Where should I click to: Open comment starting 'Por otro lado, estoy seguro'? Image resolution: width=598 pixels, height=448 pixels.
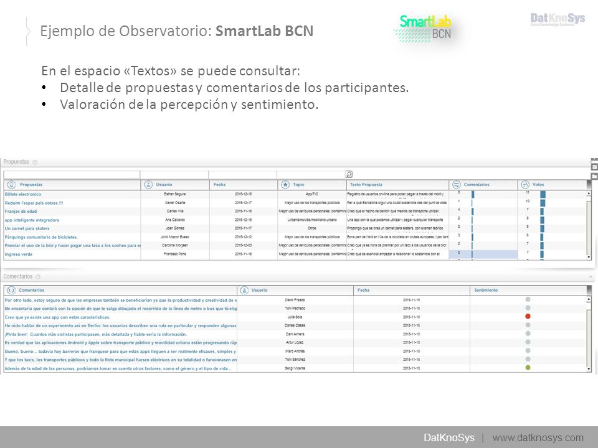click(120, 300)
